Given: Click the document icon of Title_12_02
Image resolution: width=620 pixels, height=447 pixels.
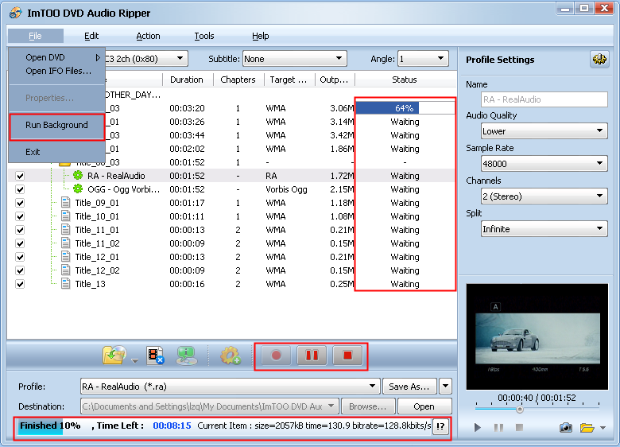Looking at the screenshot, I should 66,270.
